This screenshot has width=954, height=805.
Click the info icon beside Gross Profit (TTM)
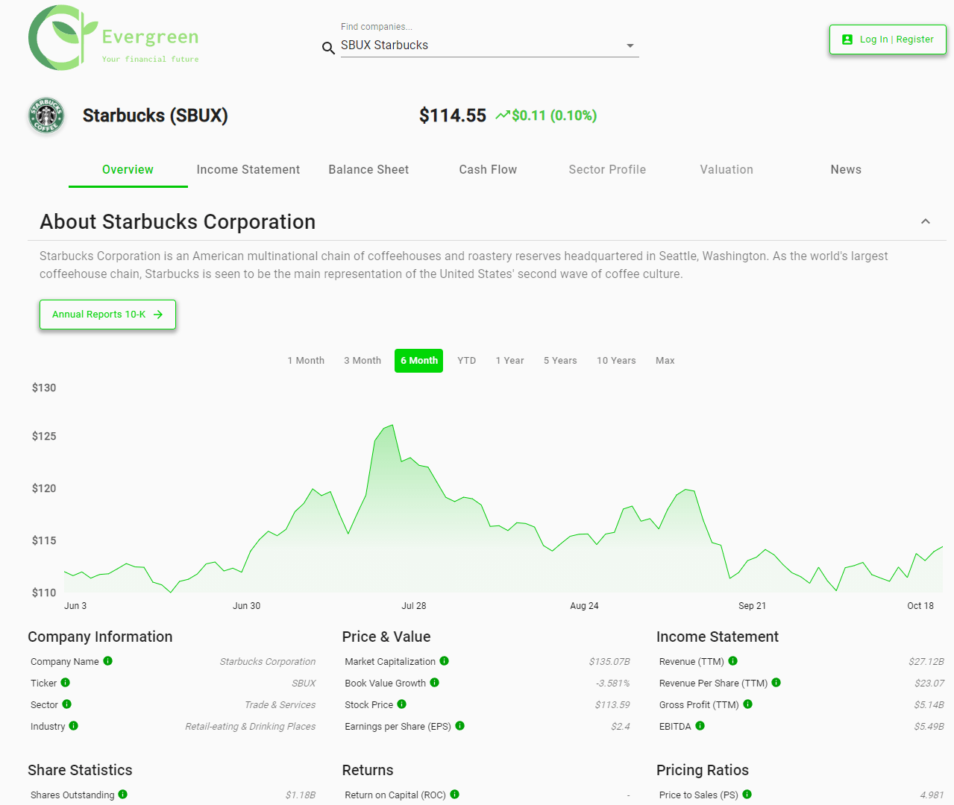(x=748, y=704)
